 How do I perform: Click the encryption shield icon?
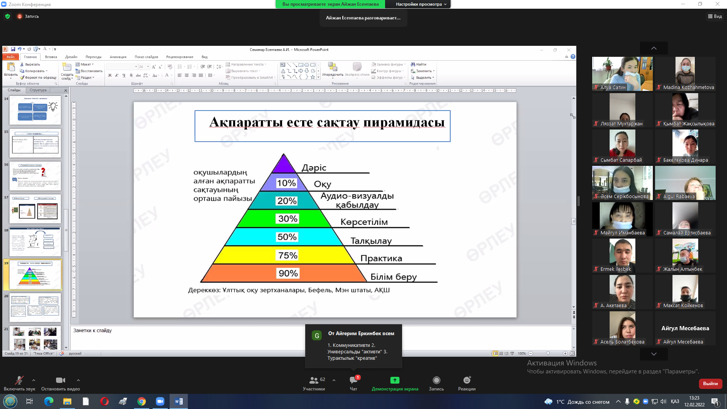tap(8, 16)
